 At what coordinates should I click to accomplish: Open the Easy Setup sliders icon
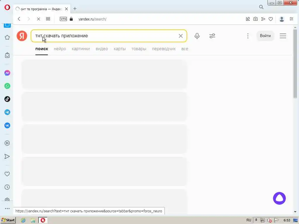click(x=291, y=19)
